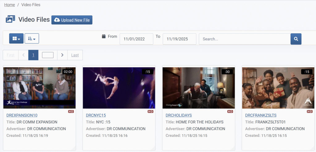This screenshot has width=316, height=152.
Task: Open the grid view layout dropdown
Action: 16,39
